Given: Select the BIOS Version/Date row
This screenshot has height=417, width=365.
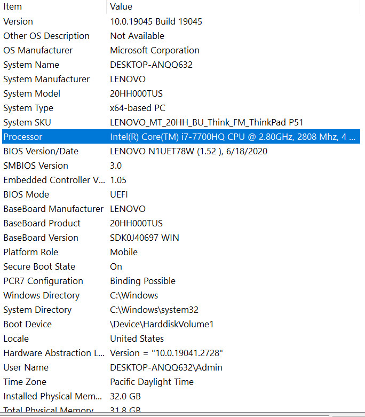Looking at the screenshot, I should click(x=41, y=151).
